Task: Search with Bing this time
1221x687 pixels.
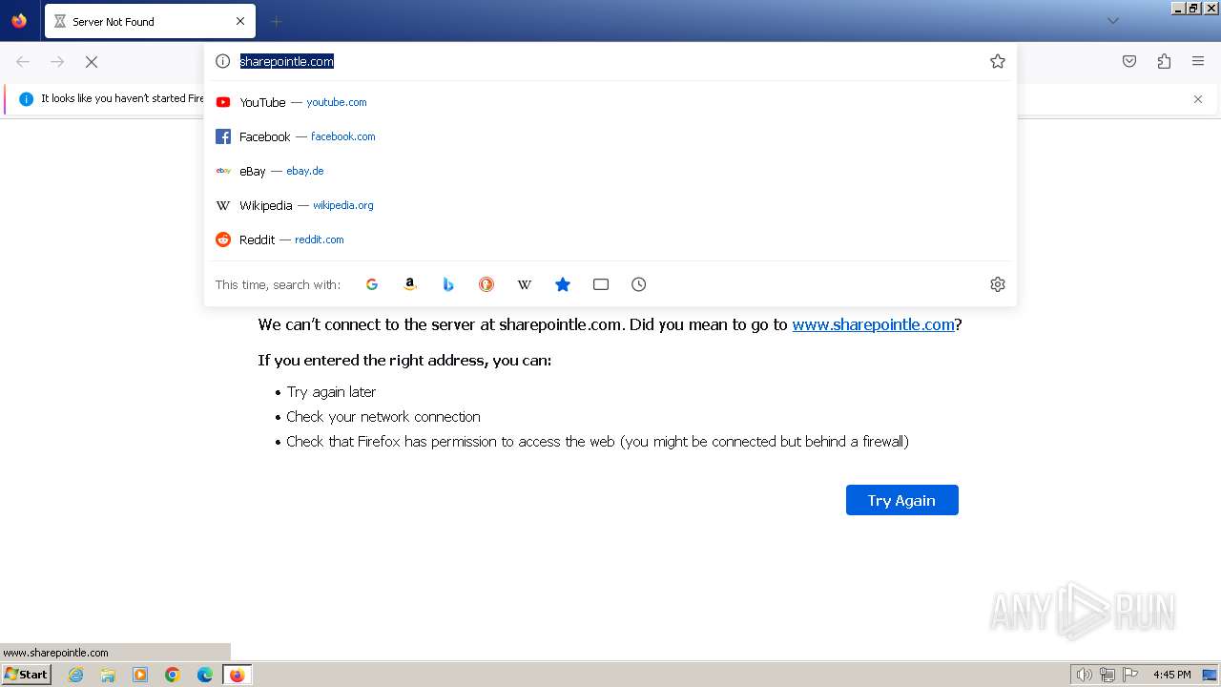Action: tap(448, 284)
